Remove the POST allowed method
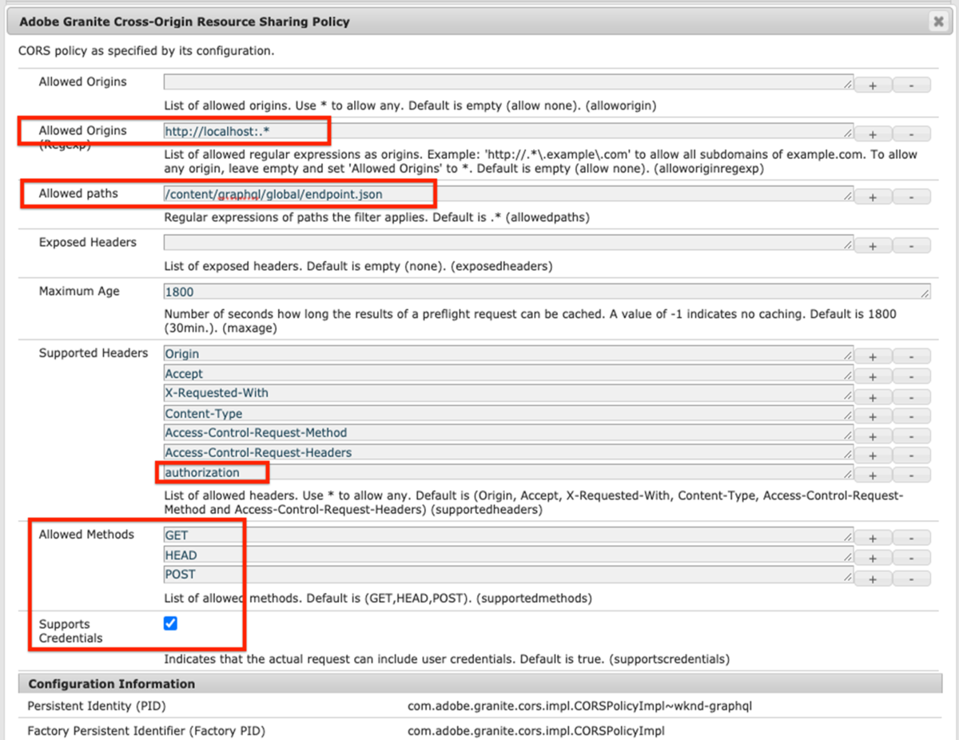959x740 pixels. 912,578
